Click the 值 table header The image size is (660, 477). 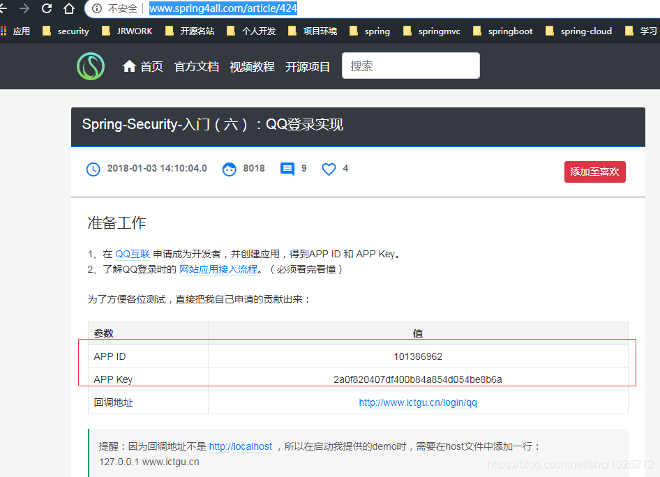tap(417, 333)
